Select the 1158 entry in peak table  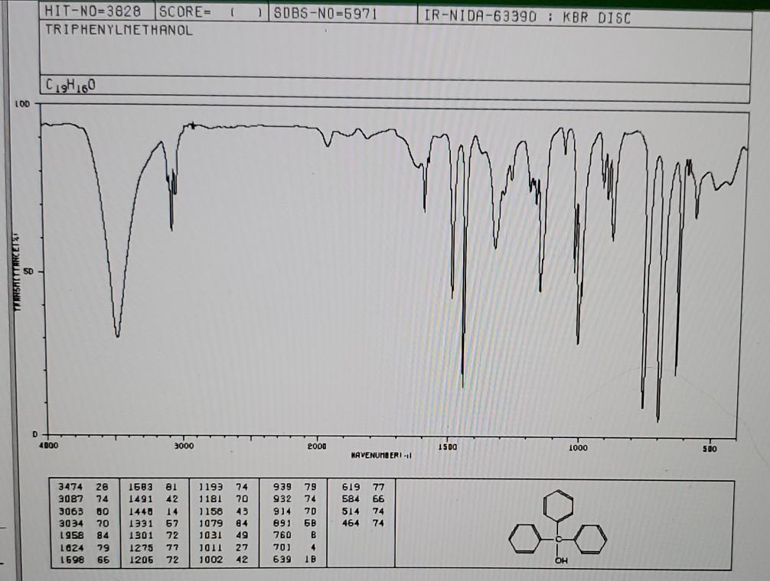coord(223,511)
